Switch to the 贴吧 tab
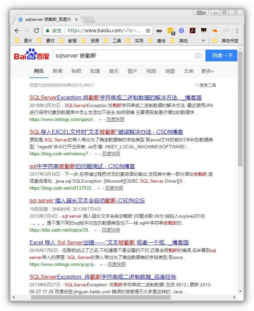 pos(76,71)
